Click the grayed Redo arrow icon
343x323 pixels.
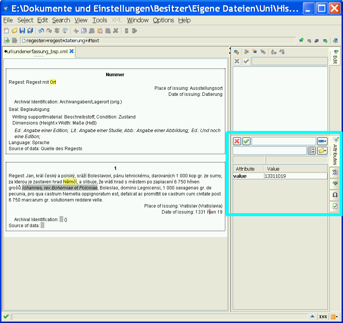(x=49, y=31)
